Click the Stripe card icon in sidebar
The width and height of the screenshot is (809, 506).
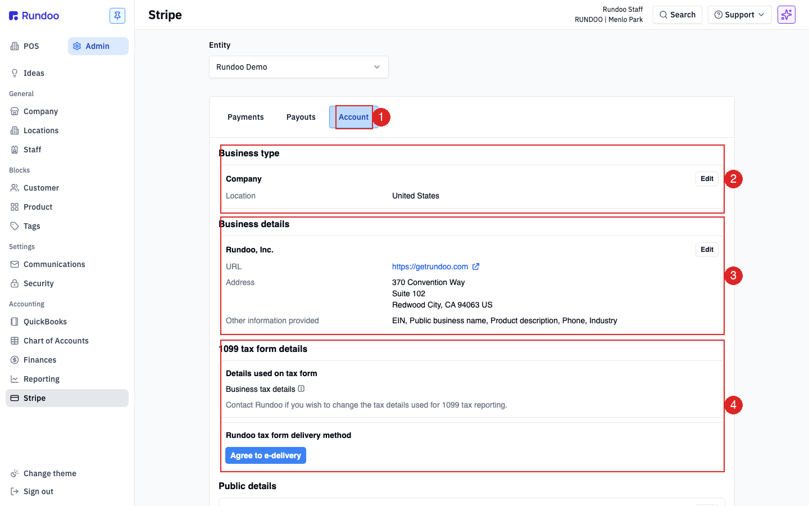[x=15, y=398]
